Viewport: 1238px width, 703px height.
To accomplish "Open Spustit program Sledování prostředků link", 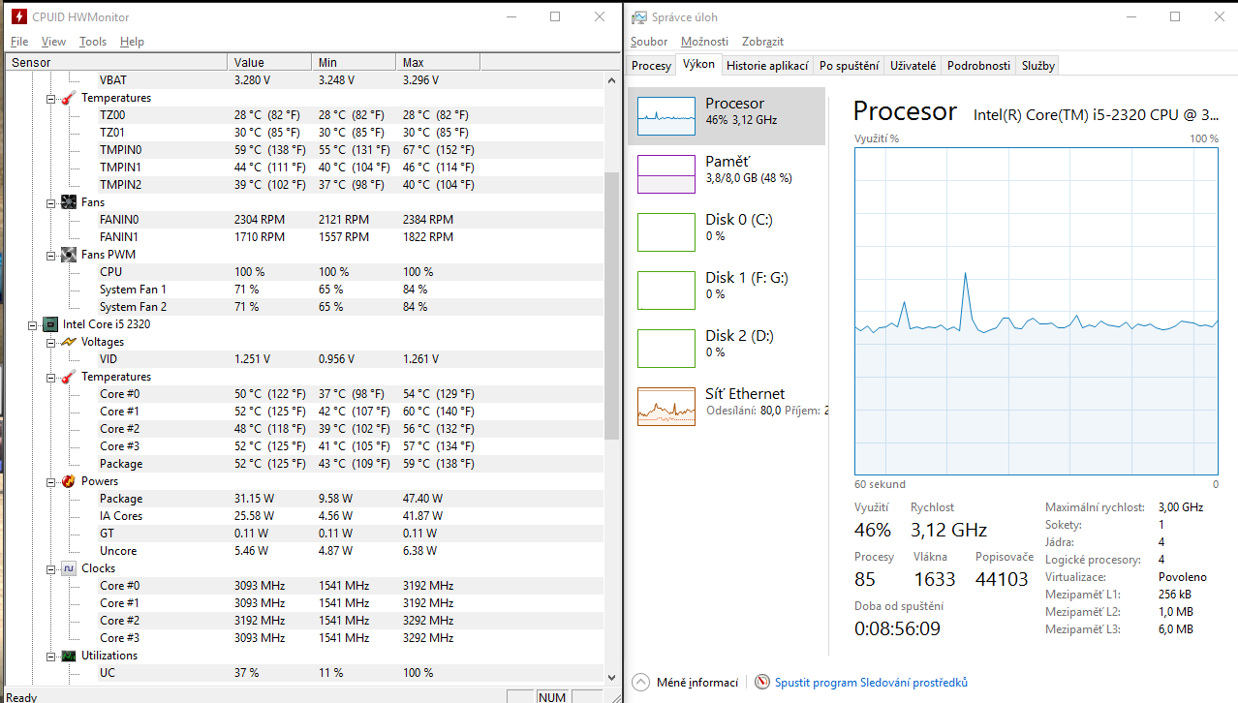I will 871,683.
